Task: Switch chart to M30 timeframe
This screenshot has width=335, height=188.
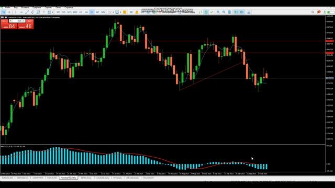Action: [x=75, y=12]
